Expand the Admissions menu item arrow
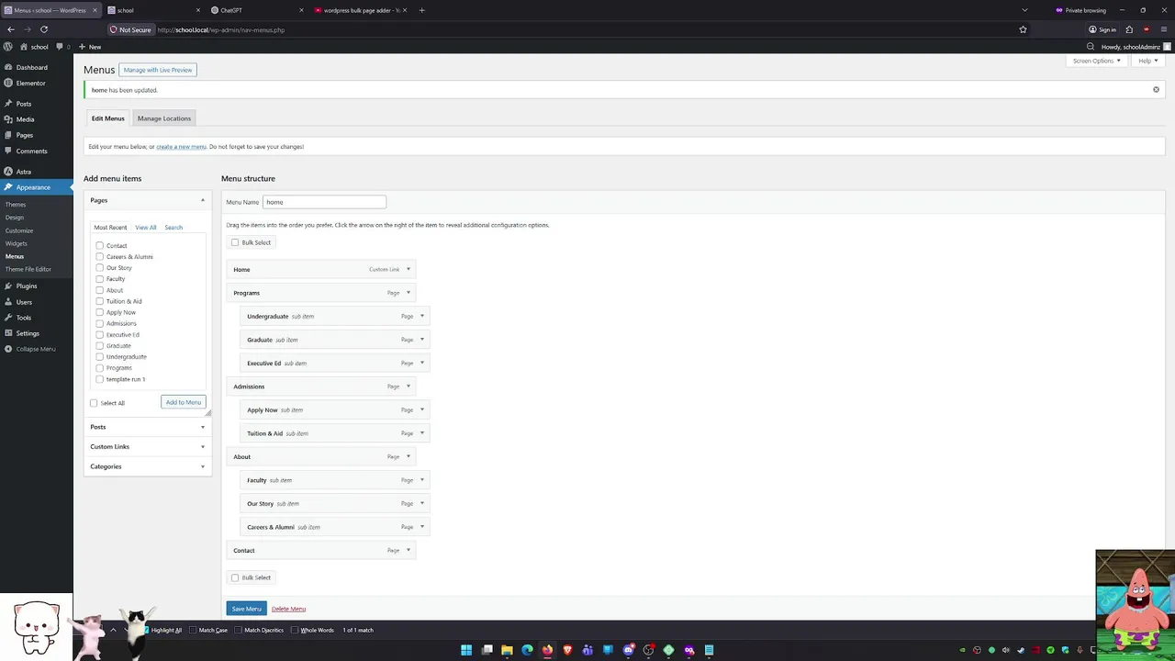The width and height of the screenshot is (1175, 661). (x=408, y=387)
